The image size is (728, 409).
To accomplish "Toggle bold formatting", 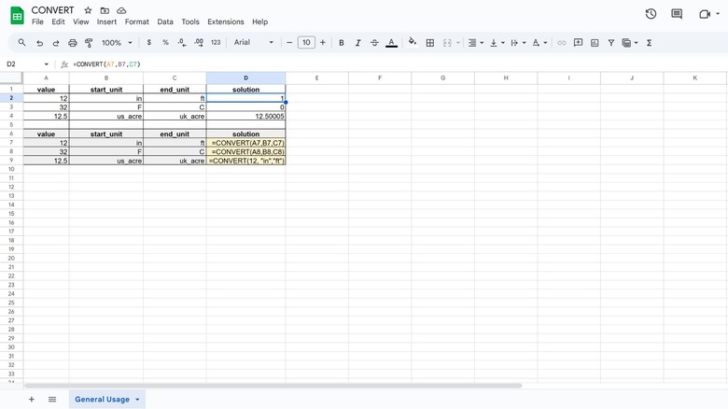I will coord(342,43).
